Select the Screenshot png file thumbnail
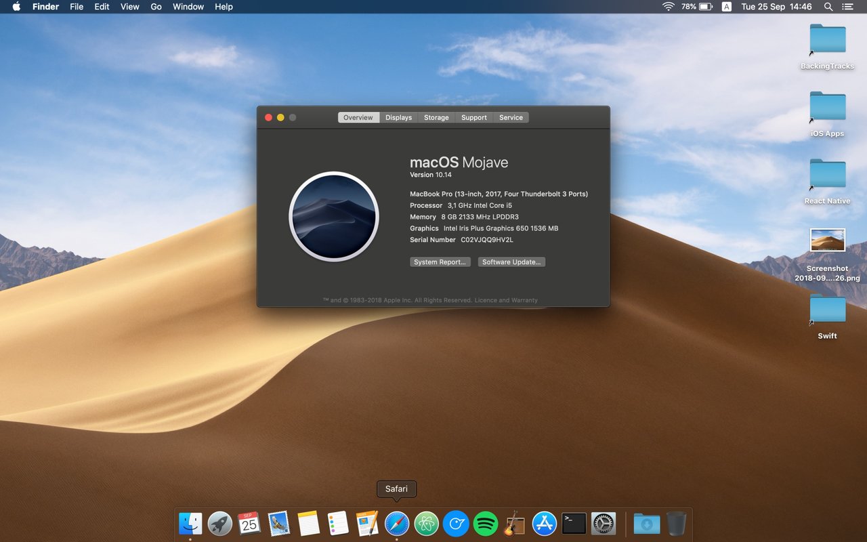 pyautogui.click(x=828, y=240)
